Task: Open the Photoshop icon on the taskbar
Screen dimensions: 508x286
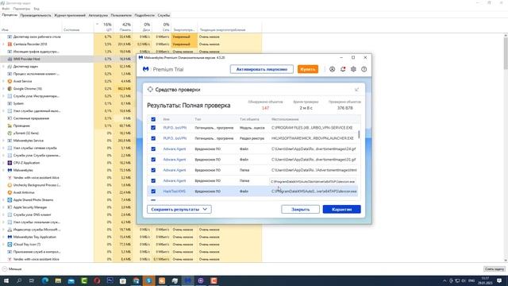Action: (110, 280)
